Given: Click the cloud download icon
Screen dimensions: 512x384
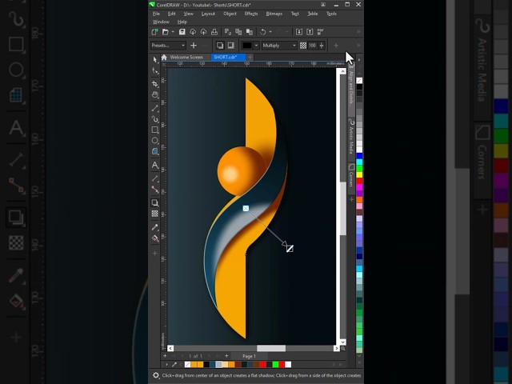Looking at the screenshot, I should 193,32.
